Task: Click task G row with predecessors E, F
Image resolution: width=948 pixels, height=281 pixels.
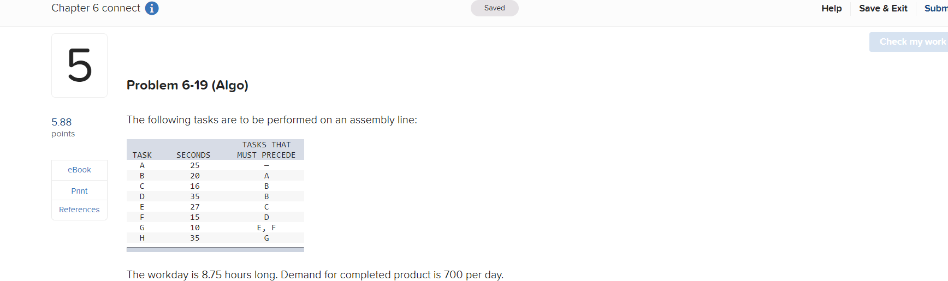Action: [215, 228]
